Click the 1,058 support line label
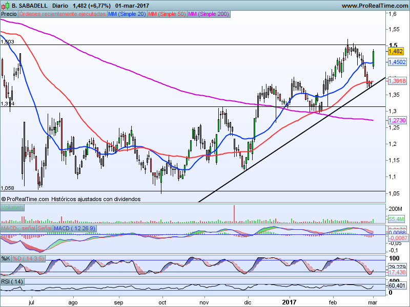The width and height of the screenshot is (410, 307). tap(7, 188)
